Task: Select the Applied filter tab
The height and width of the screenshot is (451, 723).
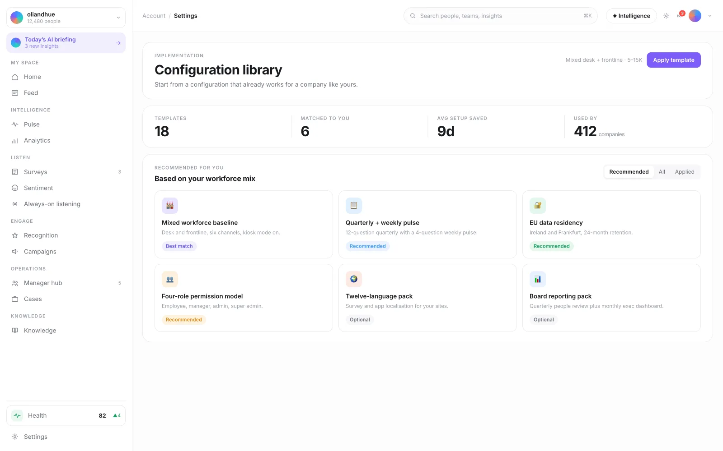Action: point(685,172)
